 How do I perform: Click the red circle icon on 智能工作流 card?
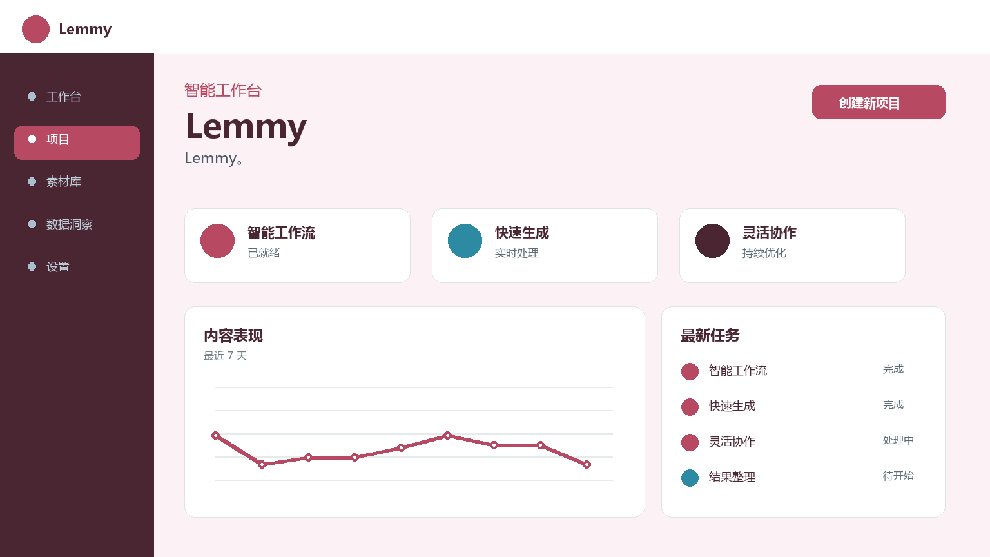click(217, 240)
